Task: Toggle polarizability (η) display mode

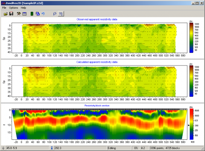Action: [61, 14]
